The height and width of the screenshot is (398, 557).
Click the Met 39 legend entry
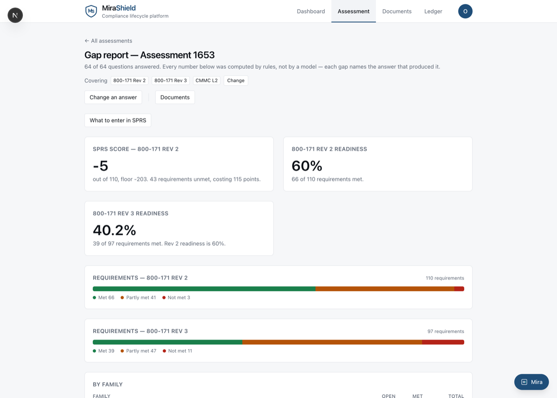click(x=104, y=351)
